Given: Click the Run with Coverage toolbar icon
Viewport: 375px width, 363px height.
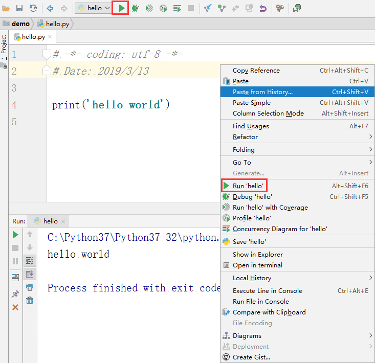Looking at the screenshot, I should point(149,8).
